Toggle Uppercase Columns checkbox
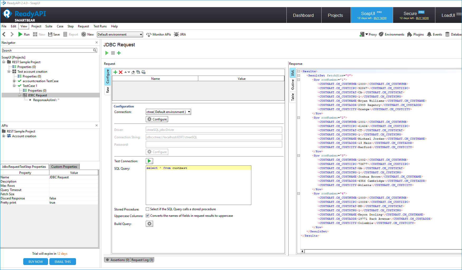This screenshot has width=462, height=270. coord(148,216)
